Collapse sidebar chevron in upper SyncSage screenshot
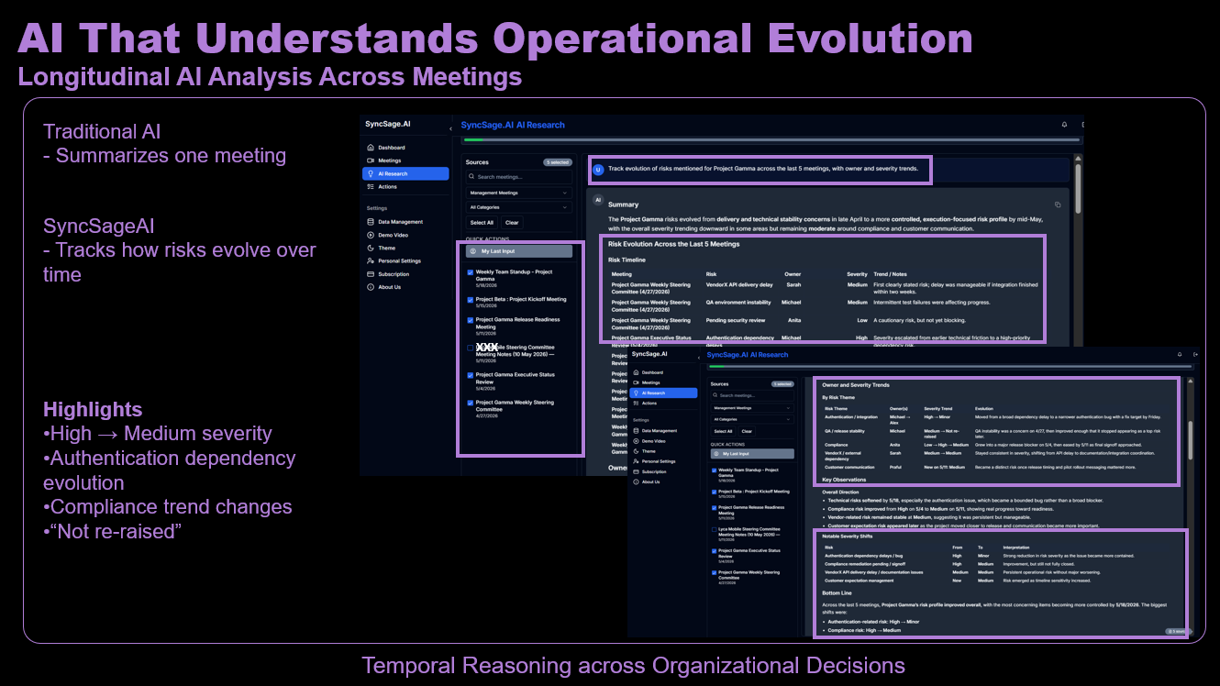1220x686 pixels. coord(450,128)
